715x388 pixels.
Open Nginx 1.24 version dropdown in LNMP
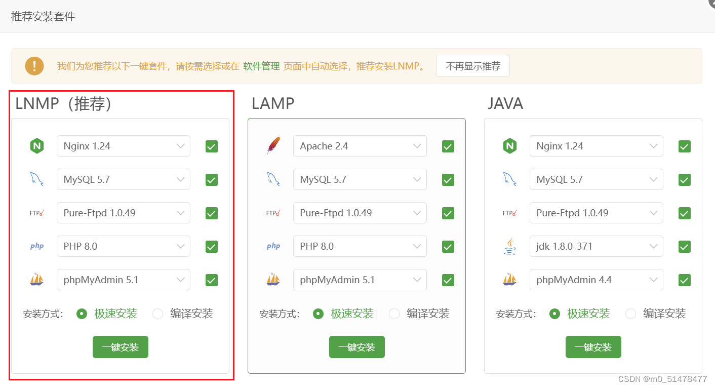coord(124,146)
